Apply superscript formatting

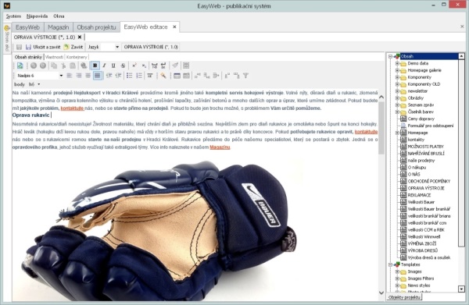[x=134, y=66]
